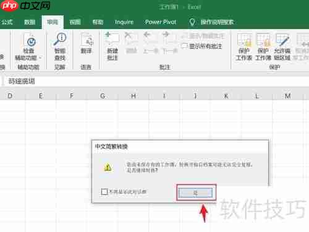Confirm the dialog with the 是 (Yes) button
Viewport: 309px width, 232px height.
click(195, 192)
